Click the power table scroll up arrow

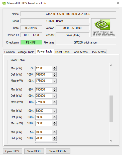(111, 65)
